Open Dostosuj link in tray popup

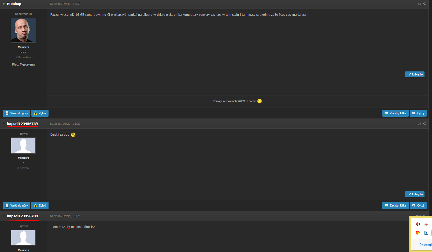tap(426, 245)
